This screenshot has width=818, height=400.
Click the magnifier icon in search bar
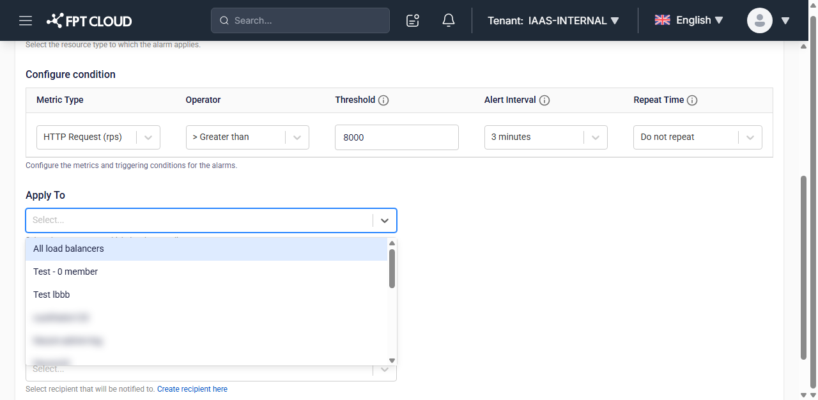[x=224, y=20]
